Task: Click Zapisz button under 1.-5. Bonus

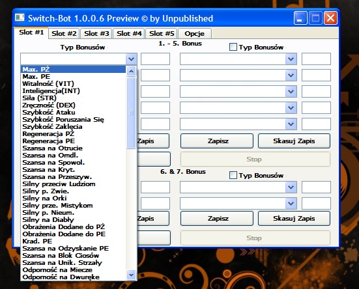Action: tap(217, 141)
